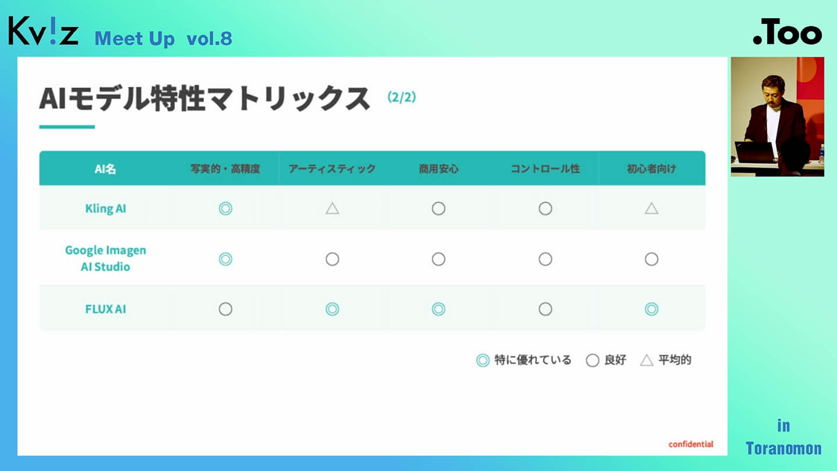This screenshot has width=837, height=471.
Task: Click the double-circle legend icon 特に優れている
Action: pos(482,361)
